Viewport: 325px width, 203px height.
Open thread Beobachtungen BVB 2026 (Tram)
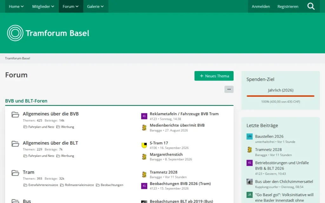[180, 184]
